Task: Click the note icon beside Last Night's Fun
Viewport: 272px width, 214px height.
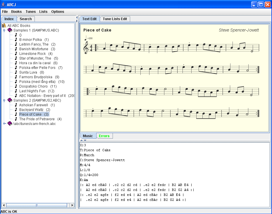Action: (16, 91)
